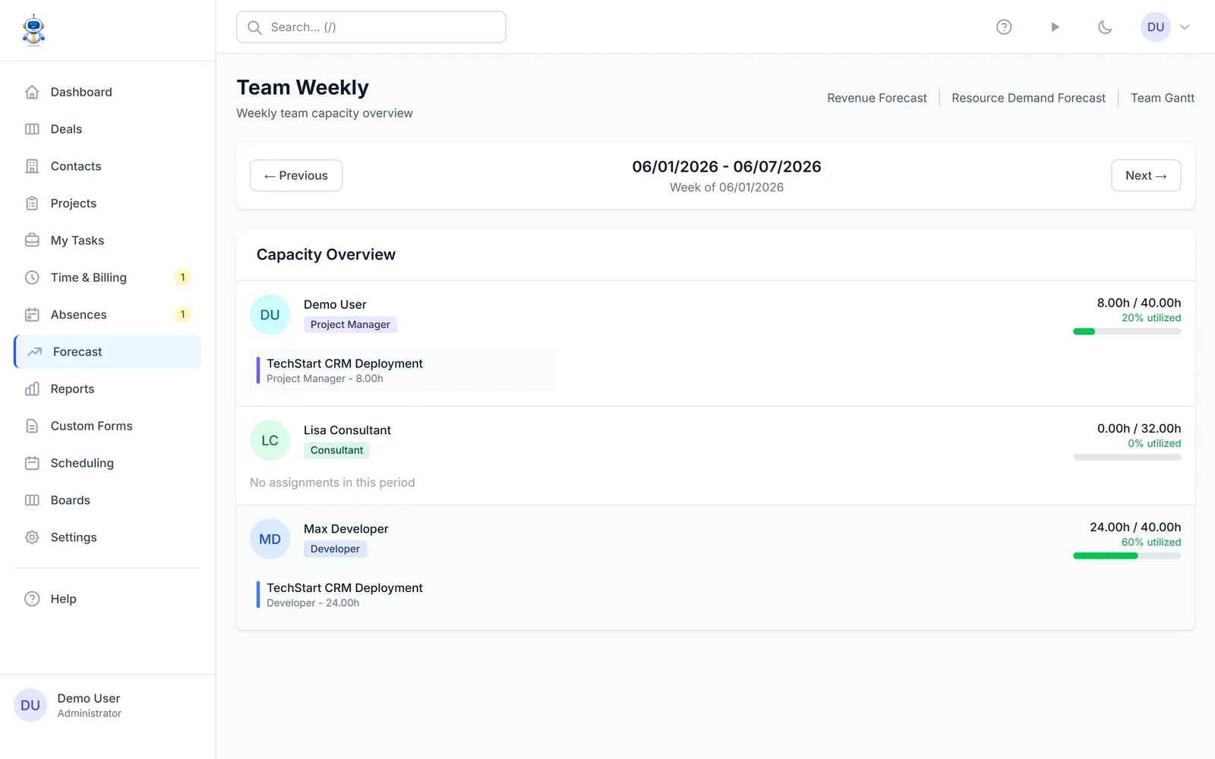Click the play icon in top bar

pyautogui.click(x=1055, y=27)
